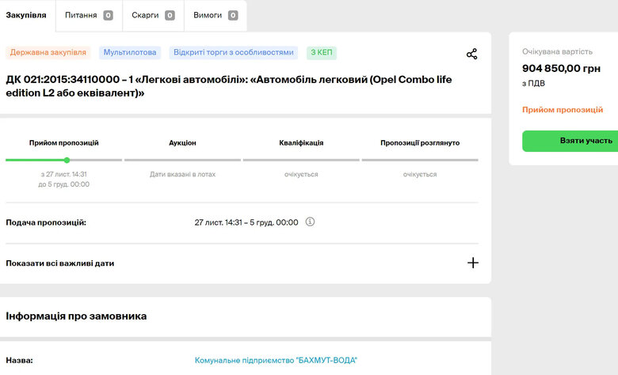The image size is (618, 375).
Task: Open Комунальне підприємство "БАХМУТ-ВОДА" link
Action: pos(276,361)
